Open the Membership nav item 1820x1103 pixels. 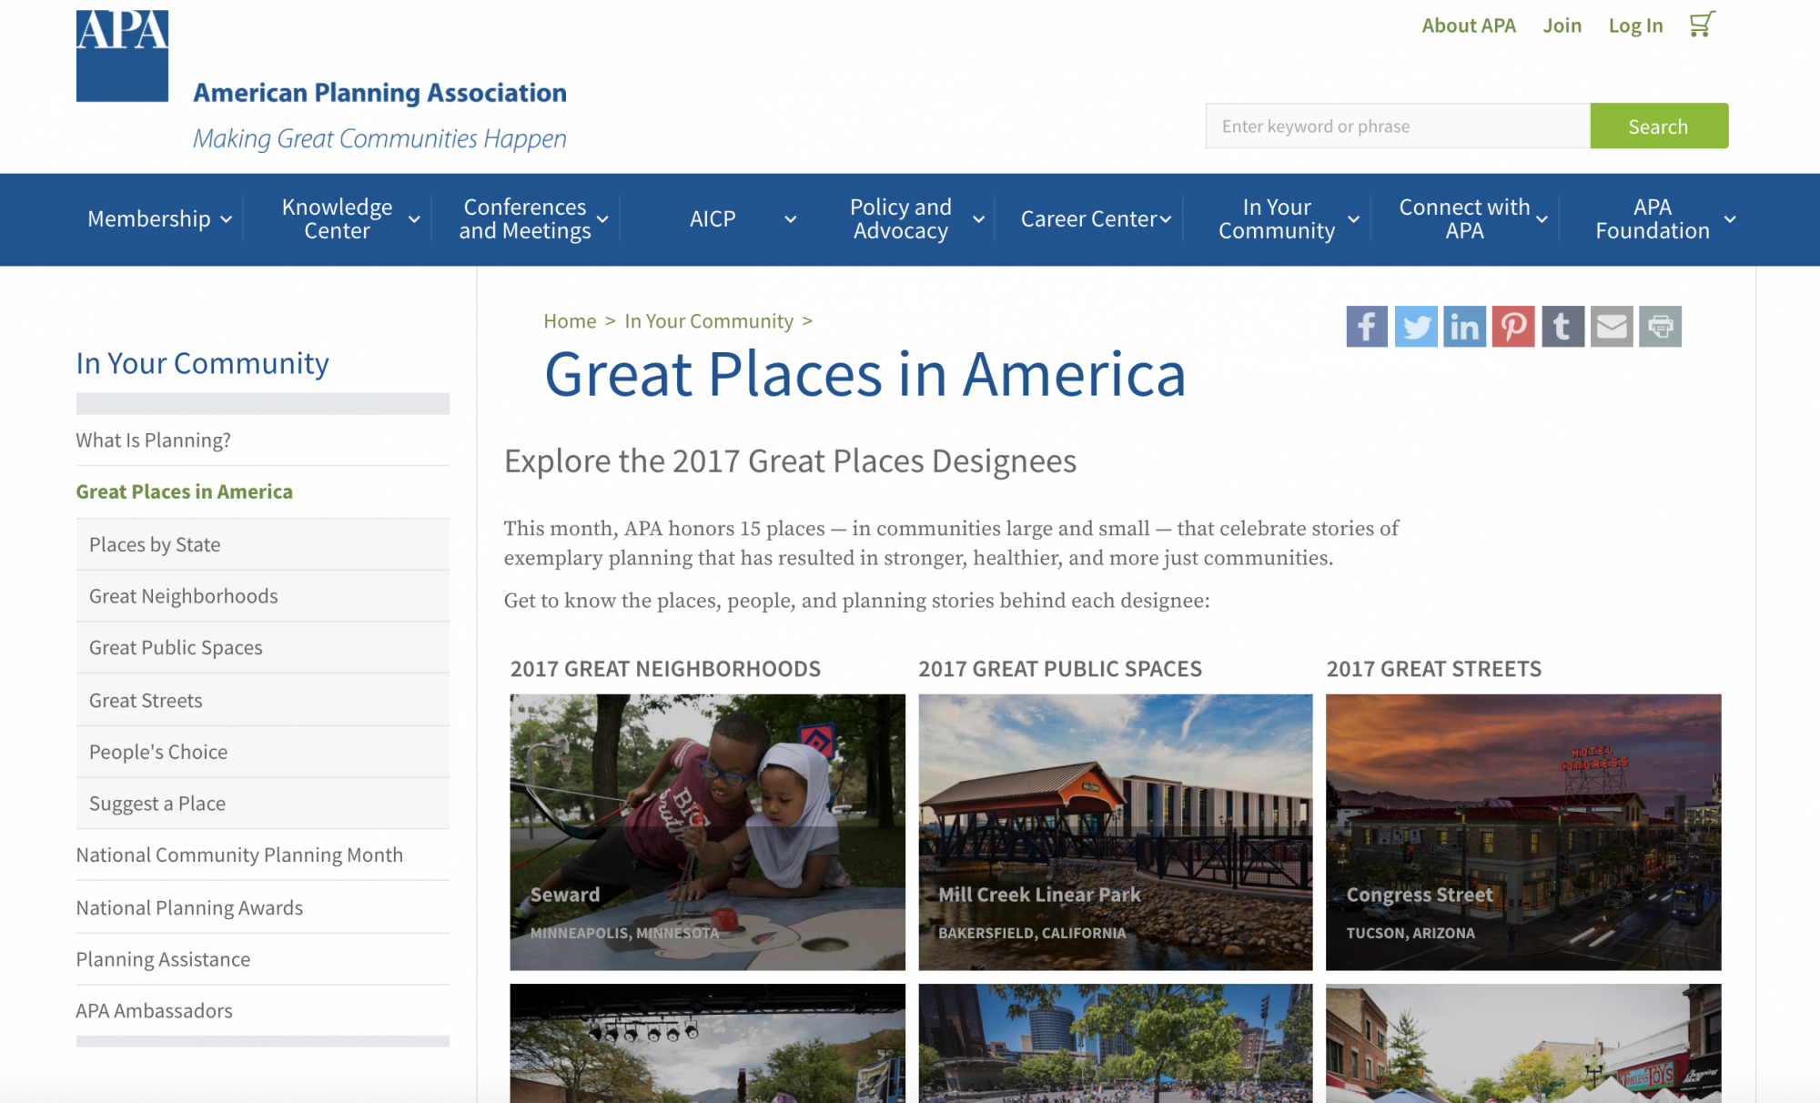click(x=149, y=219)
